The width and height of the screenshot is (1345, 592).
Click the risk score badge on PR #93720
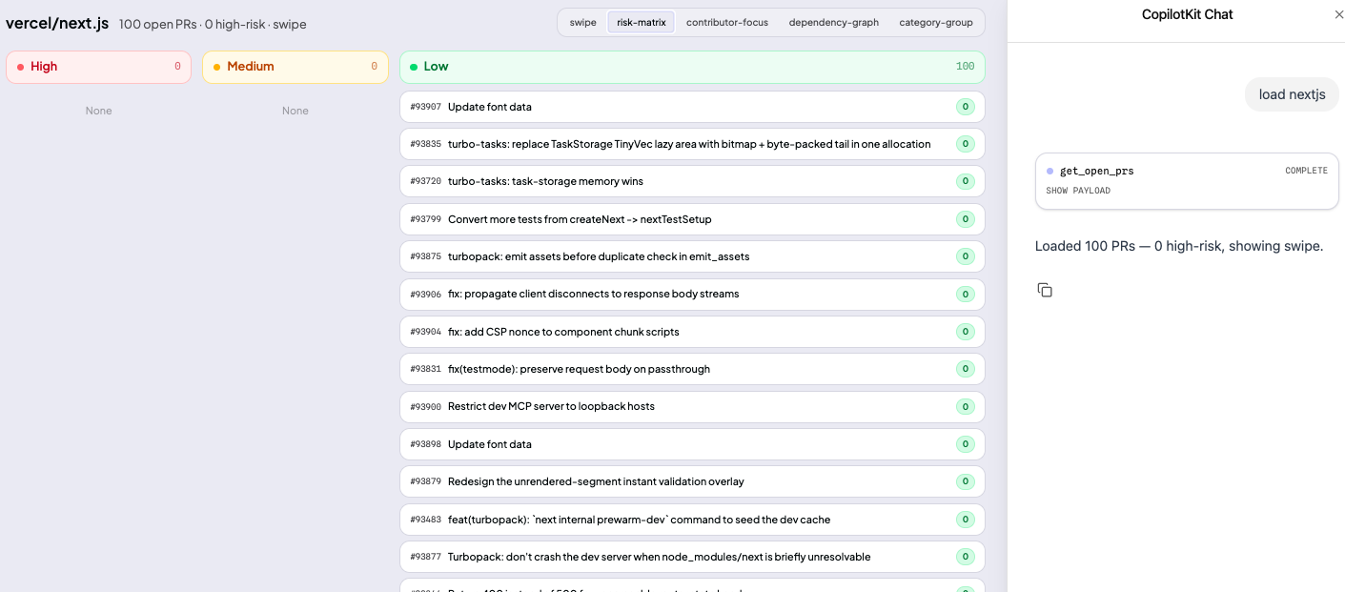[x=966, y=181]
